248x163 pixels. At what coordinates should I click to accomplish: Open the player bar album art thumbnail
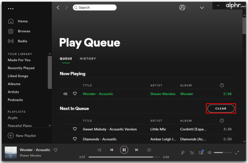click(x=11, y=153)
